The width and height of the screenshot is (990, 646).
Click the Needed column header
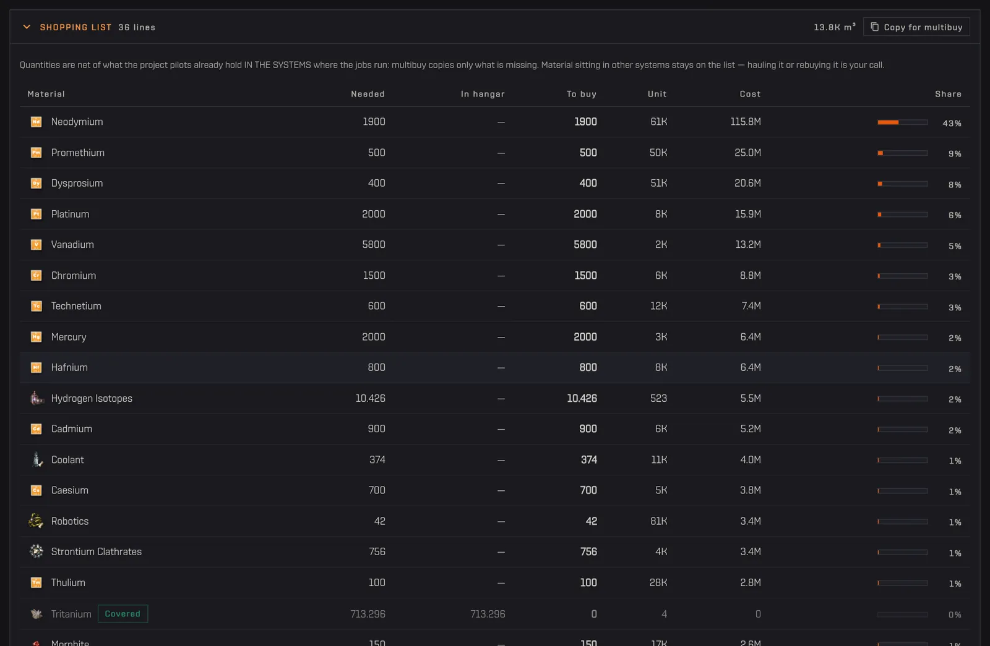pos(368,94)
